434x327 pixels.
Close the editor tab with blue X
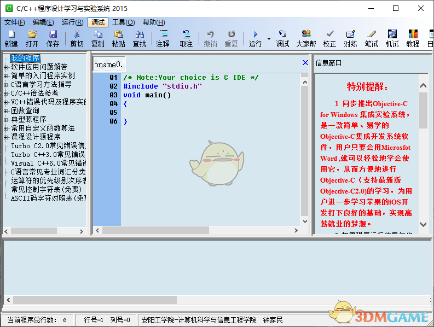tap(305, 63)
